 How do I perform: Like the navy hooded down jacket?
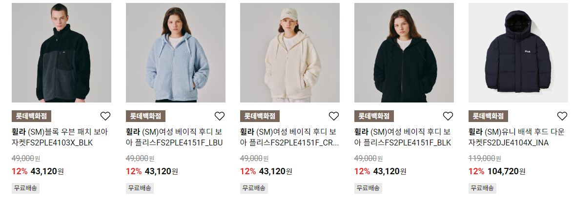[x=562, y=116]
